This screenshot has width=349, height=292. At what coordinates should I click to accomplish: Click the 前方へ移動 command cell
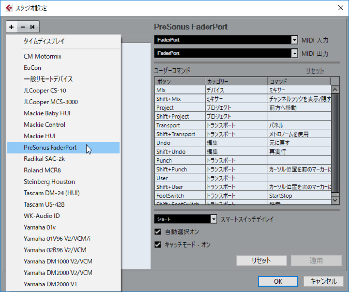click(x=299, y=108)
